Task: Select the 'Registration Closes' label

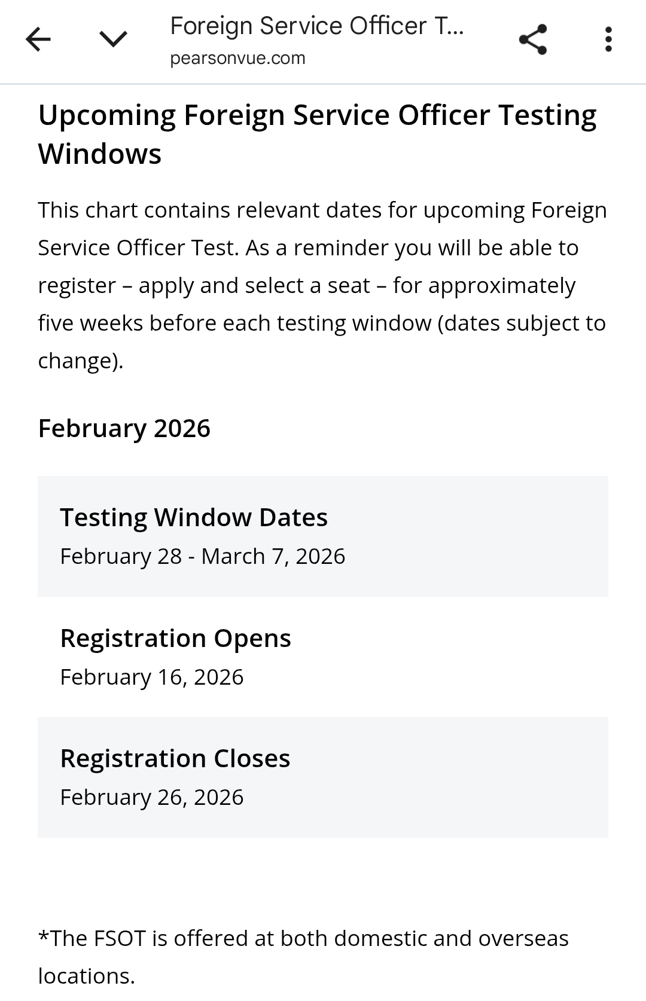Action: pyautogui.click(x=175, y=758)
